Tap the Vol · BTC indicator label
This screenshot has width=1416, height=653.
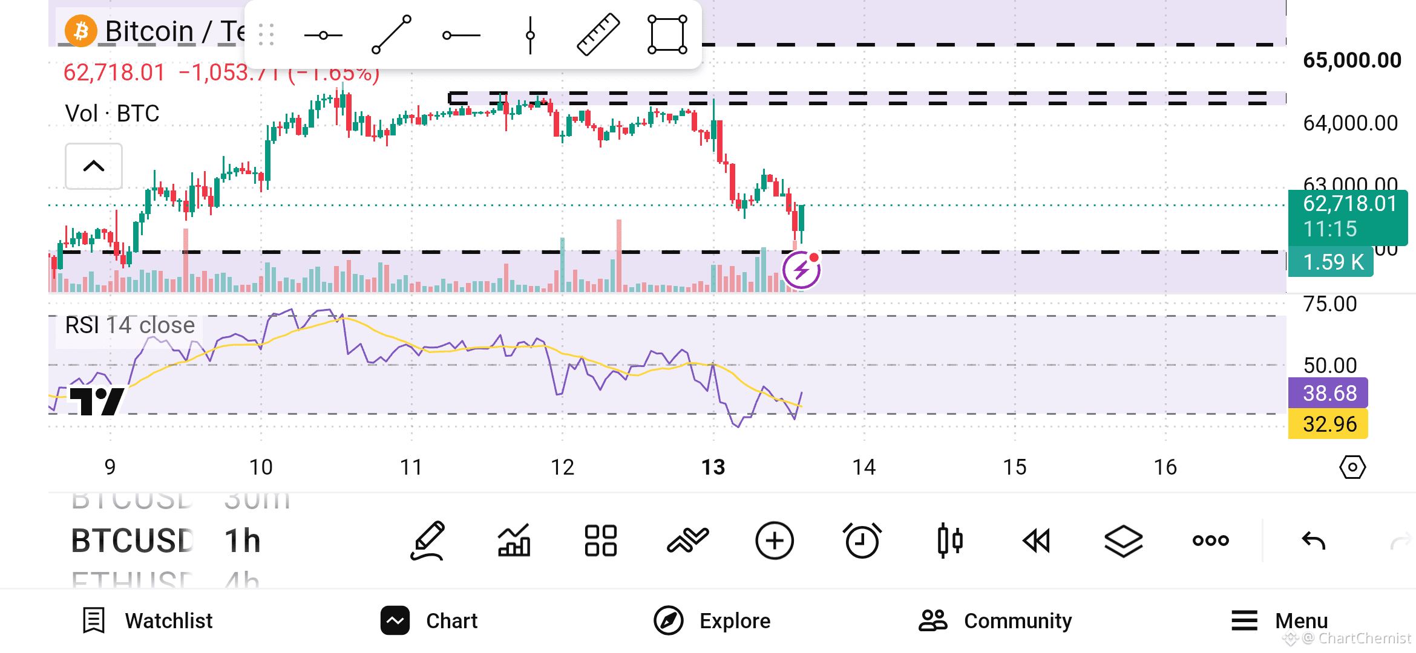tap(112, 113)
